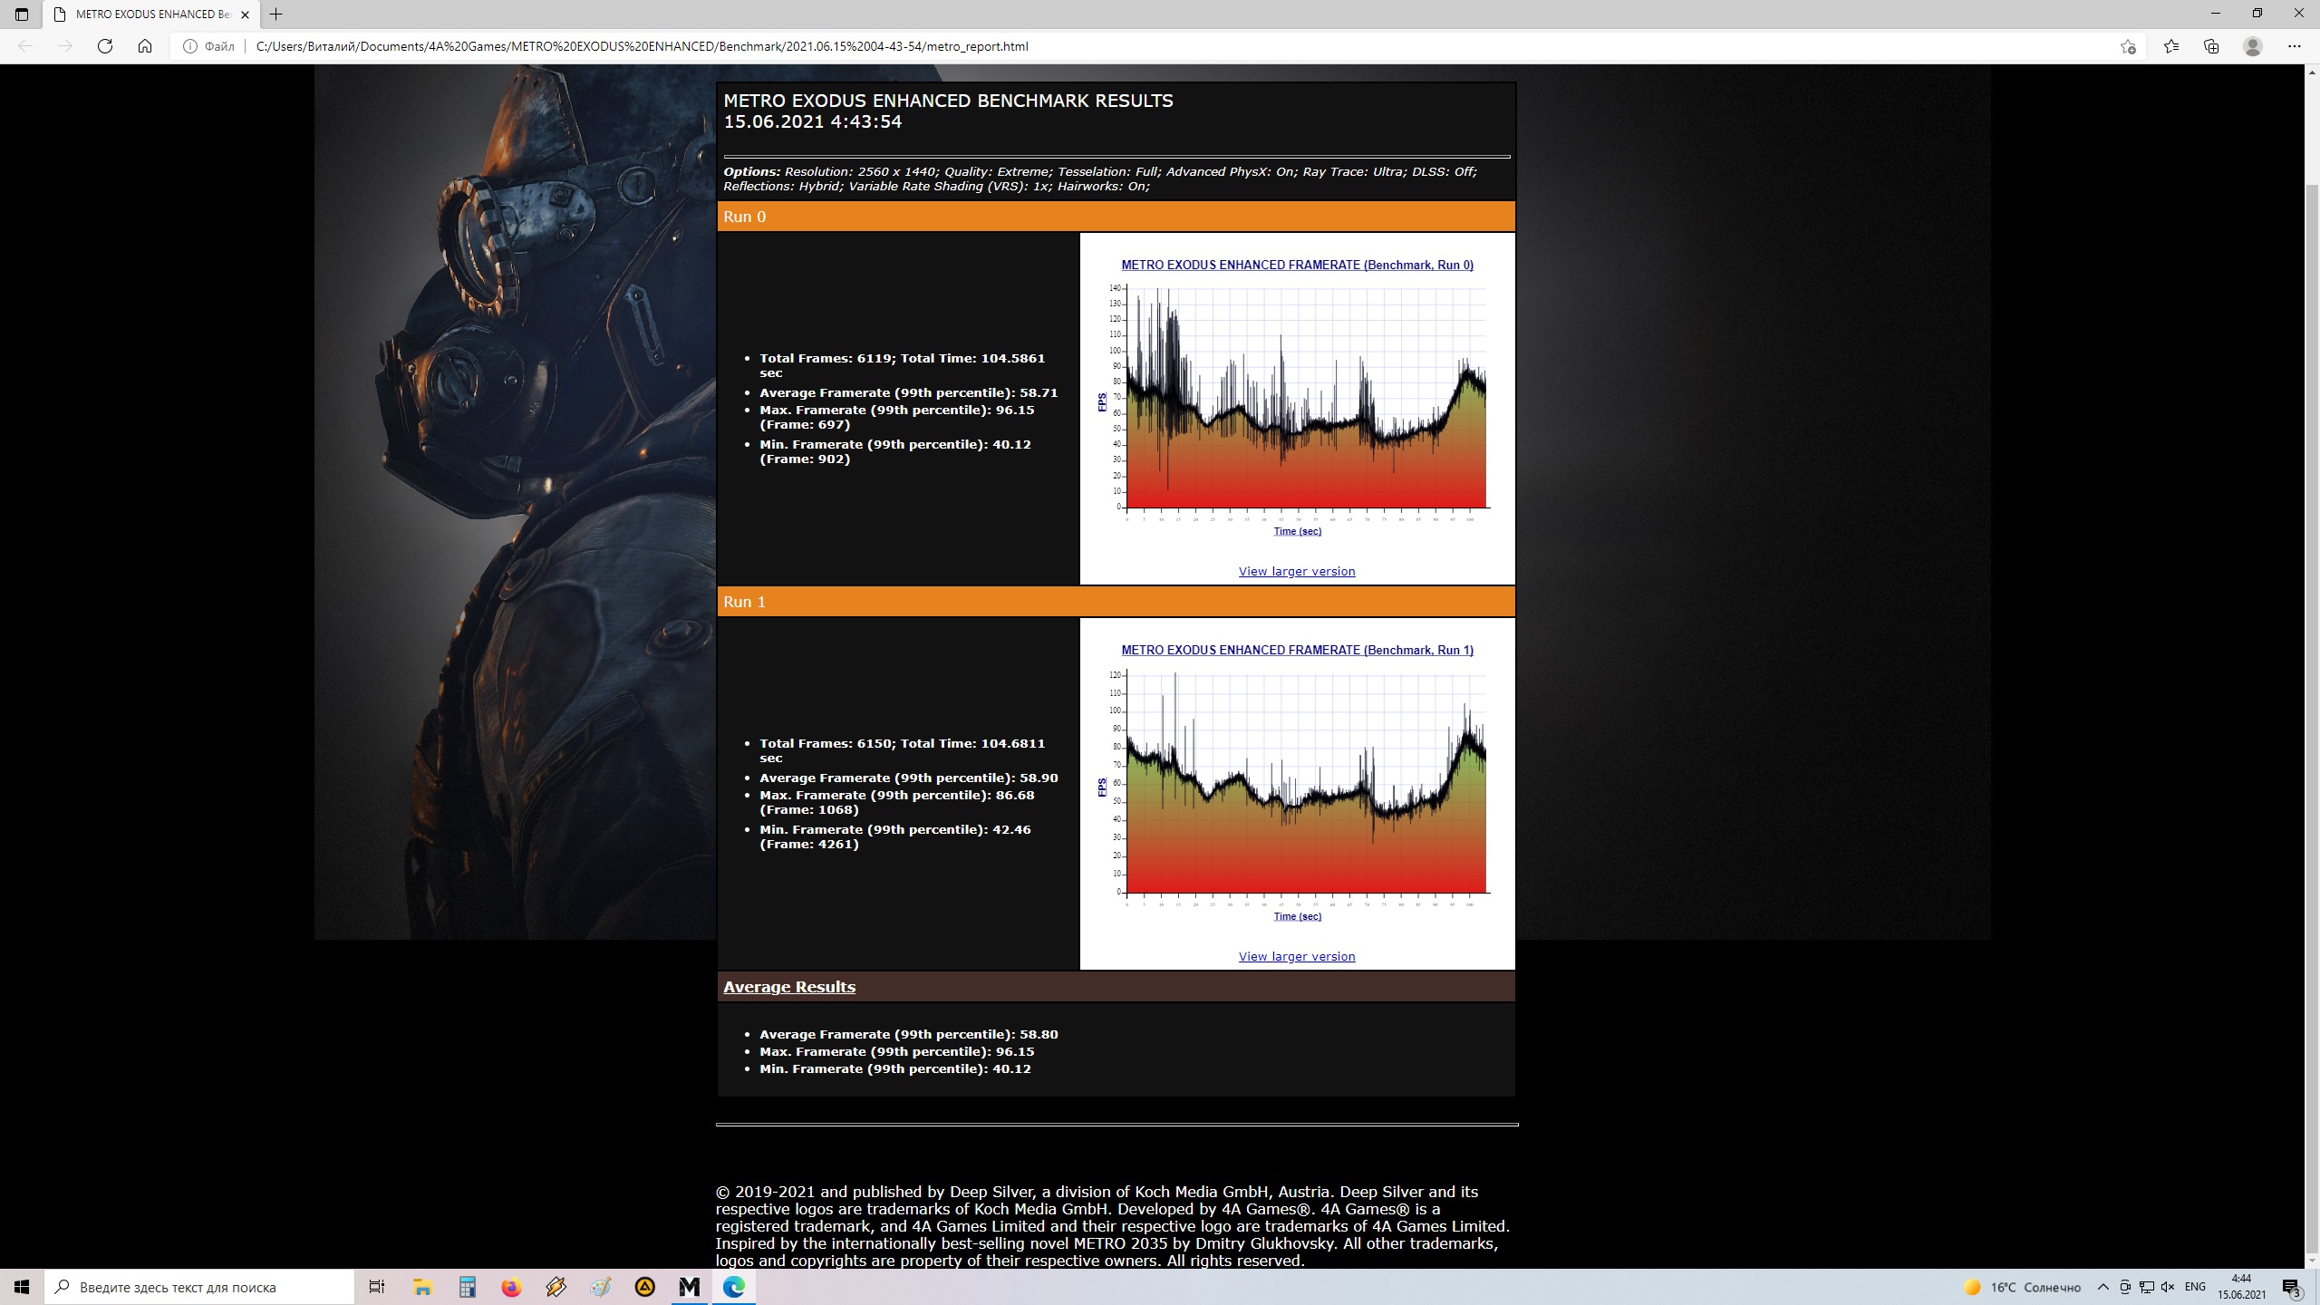
Task: Toggle the muted volume icon in tray
Action: (x=2168, y=1287)
